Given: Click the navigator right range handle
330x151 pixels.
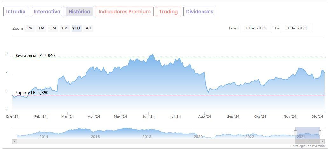Looking at the screenshot, I should (320, 133).
